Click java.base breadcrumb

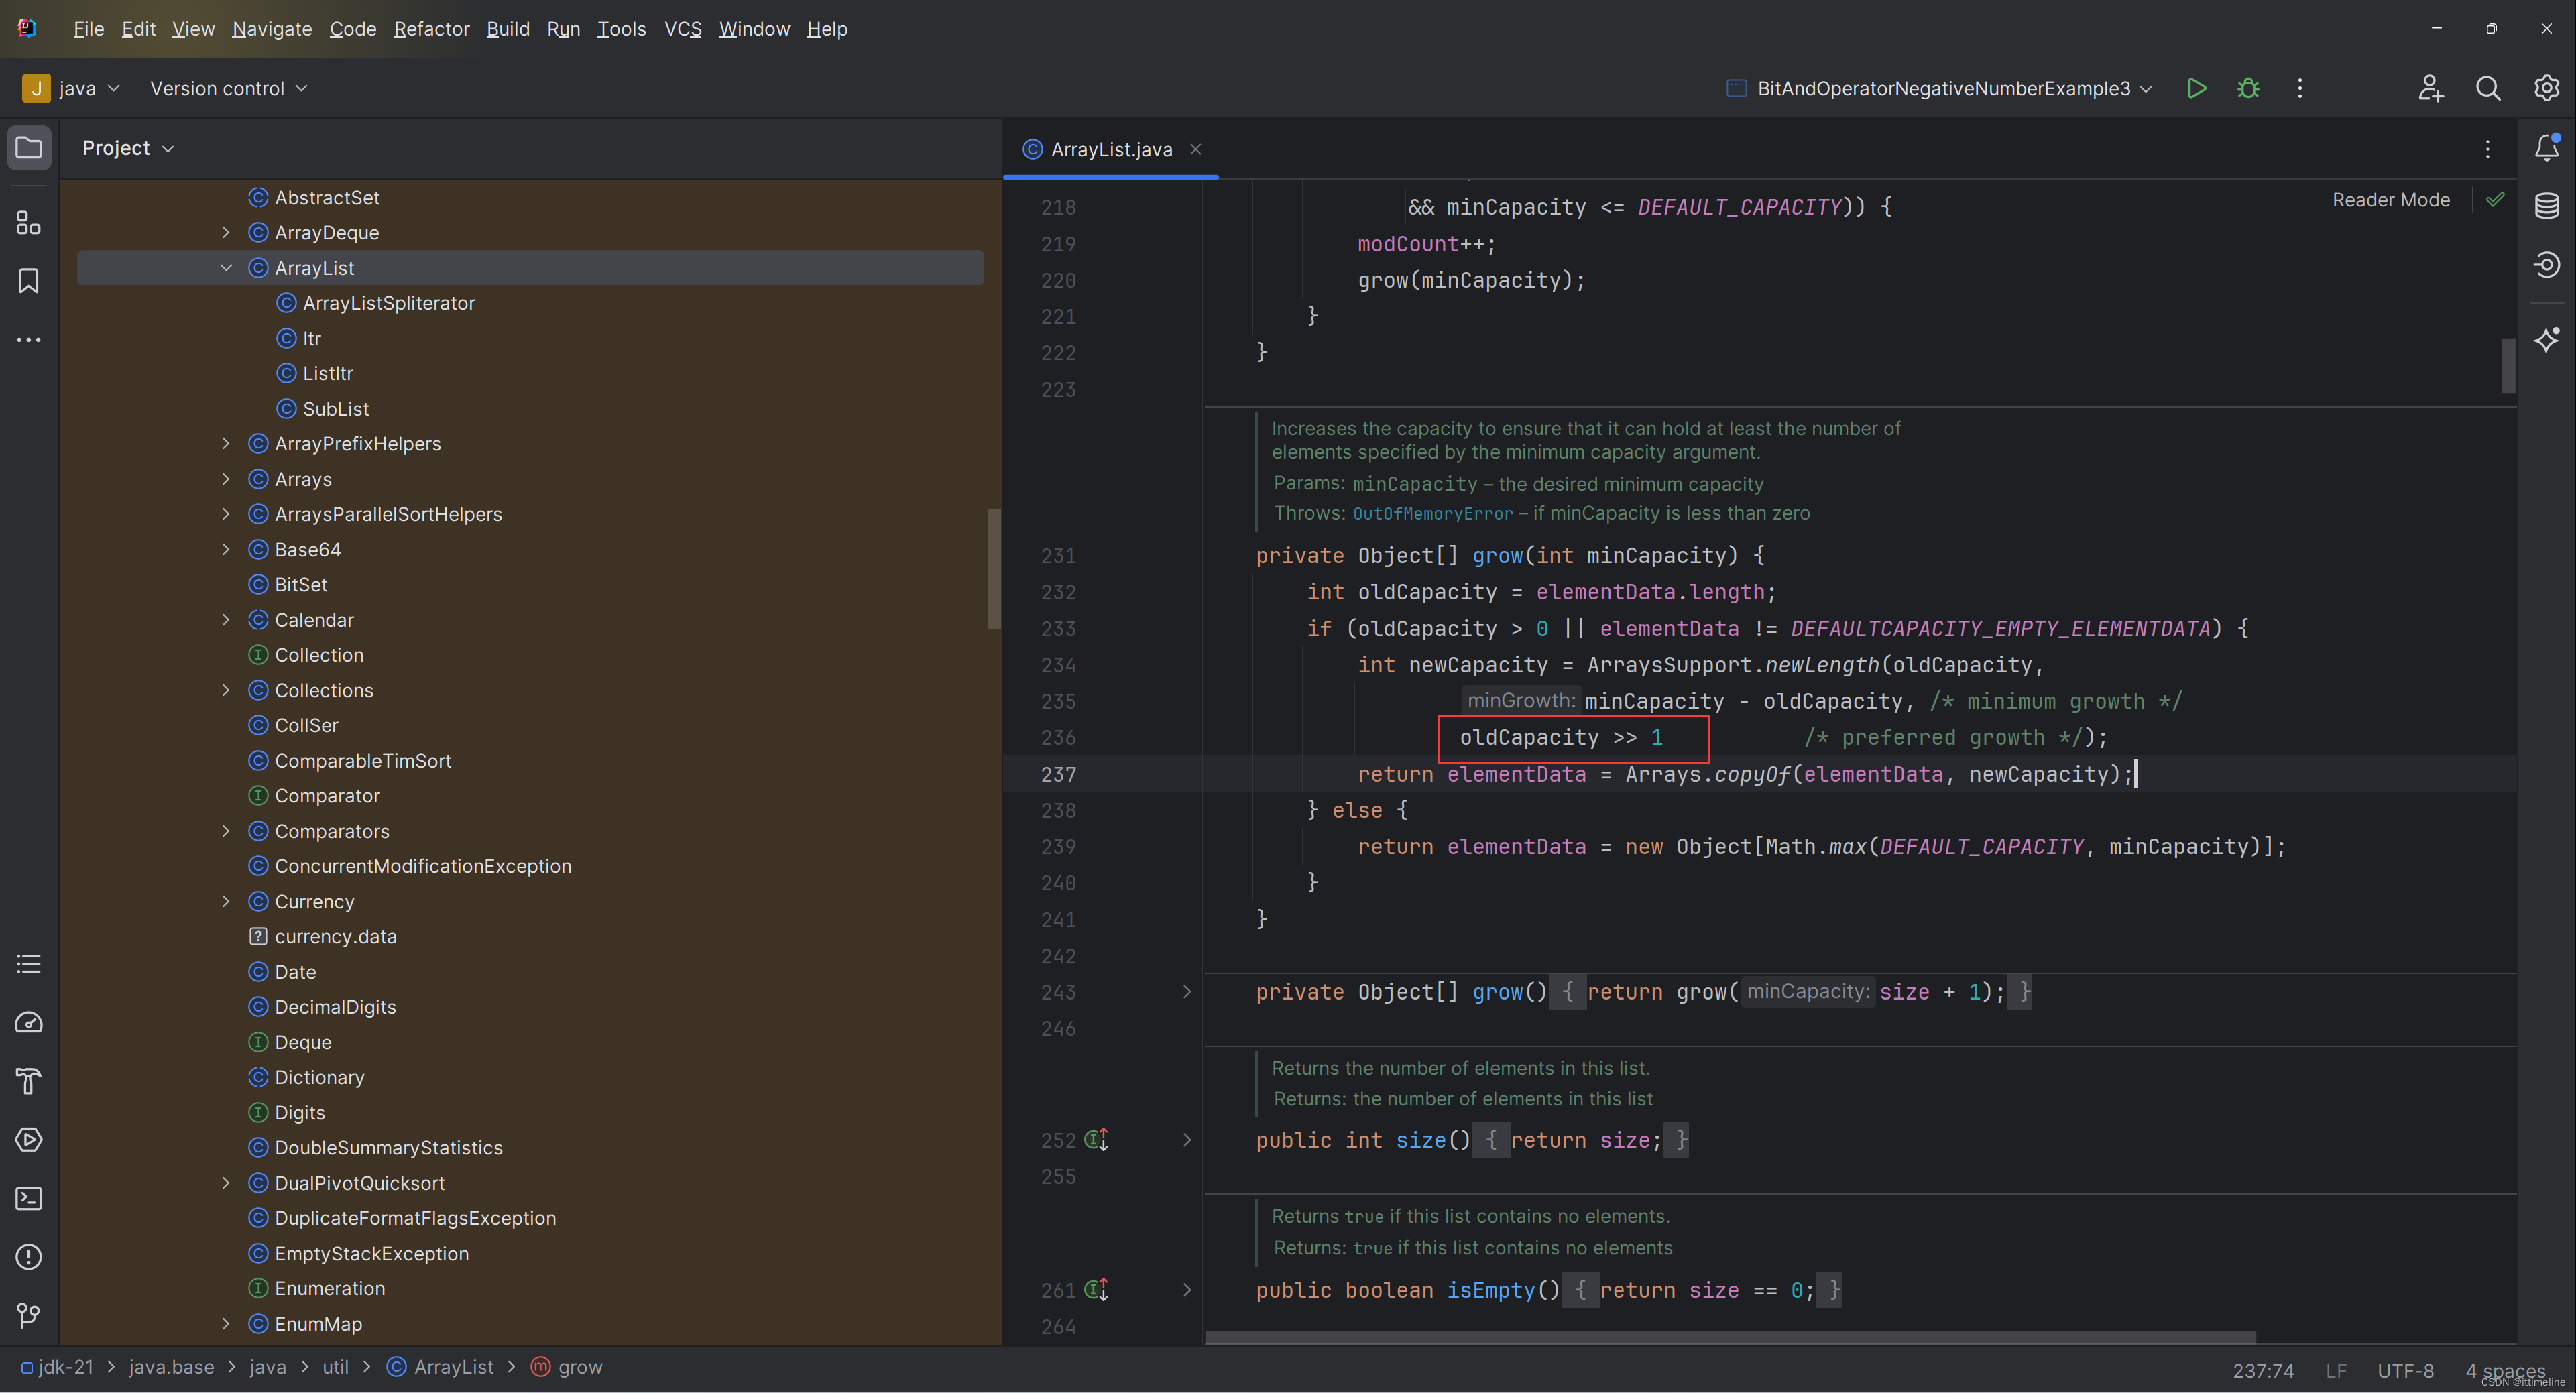click(171, 1367)
